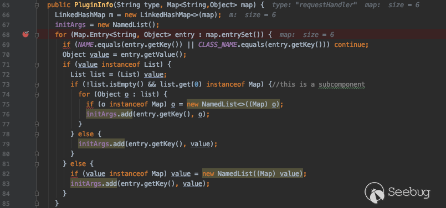The image size is (446, 208).
Task: Click 'initArgs.add' on line 79
Action: 101,144
